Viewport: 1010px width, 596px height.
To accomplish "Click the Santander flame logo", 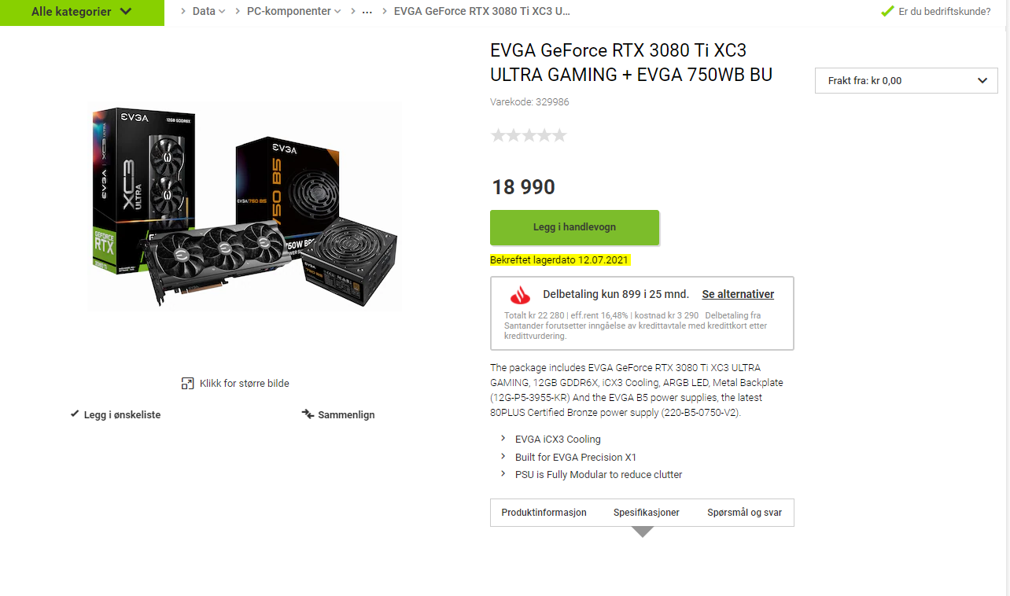I will point(517,295).
